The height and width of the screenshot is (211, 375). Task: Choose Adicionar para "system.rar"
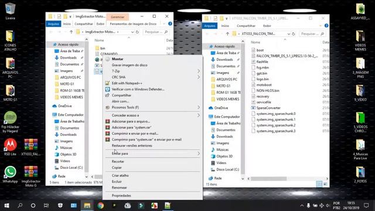click(152, 128)
